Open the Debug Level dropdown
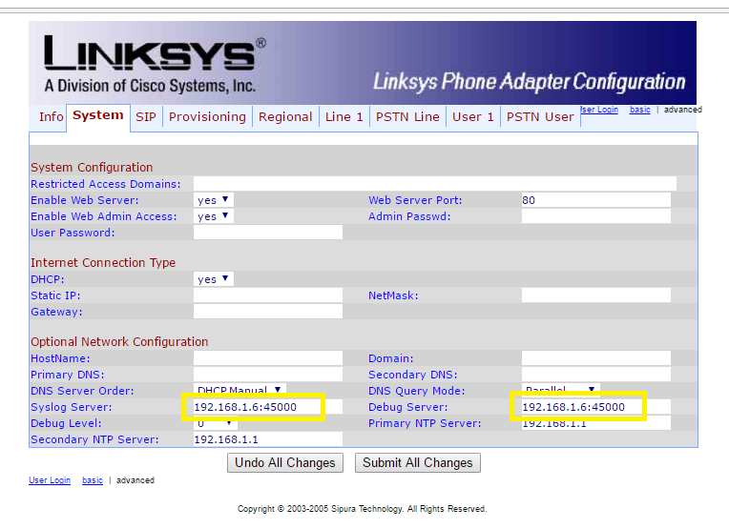This screenshot has width=729, height=529. [216, 423]
